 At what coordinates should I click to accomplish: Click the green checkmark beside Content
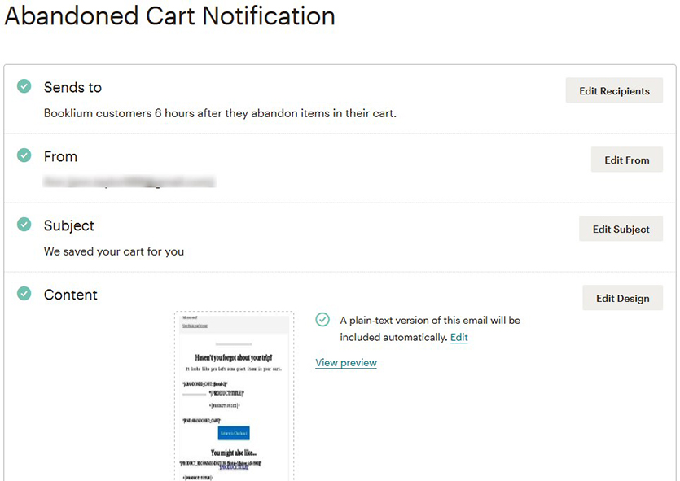pos(24,293)
